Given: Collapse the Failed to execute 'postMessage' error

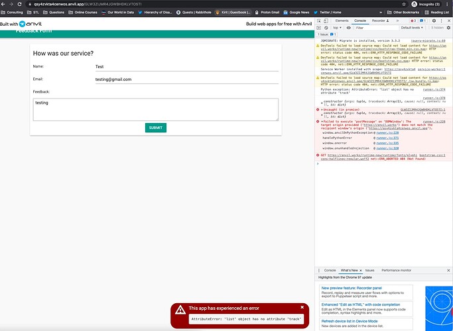Looking at the screenshot, I should (x=322, y=122).
